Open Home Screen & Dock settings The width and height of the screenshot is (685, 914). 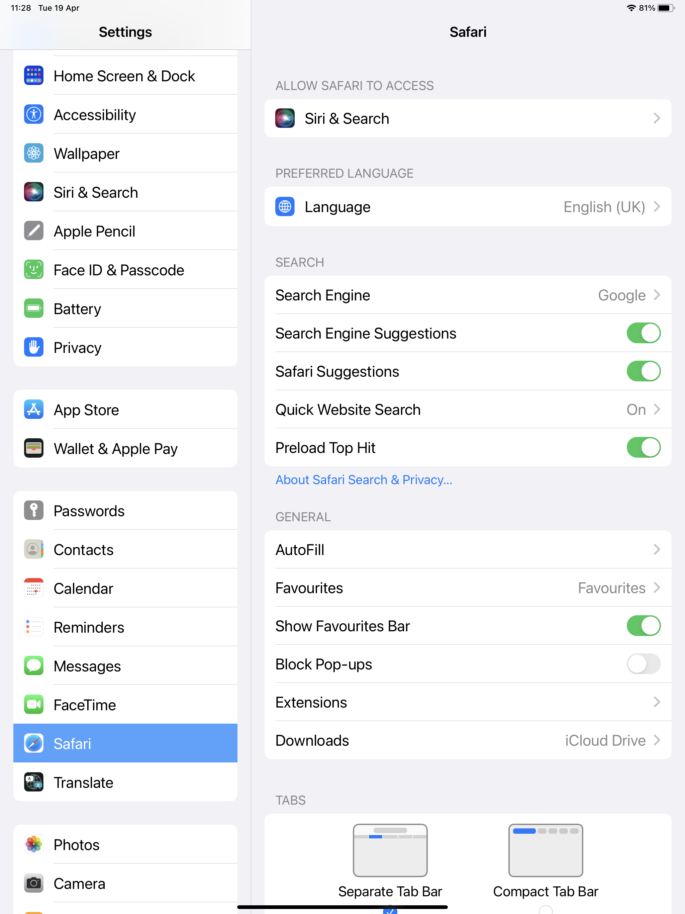pos(124,76)
